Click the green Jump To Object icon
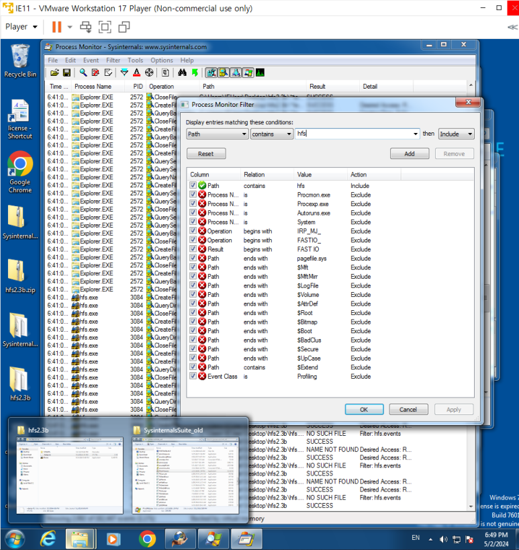Image resolution: width=519 pixels, height=550 pixels. [x=195, y=73]
